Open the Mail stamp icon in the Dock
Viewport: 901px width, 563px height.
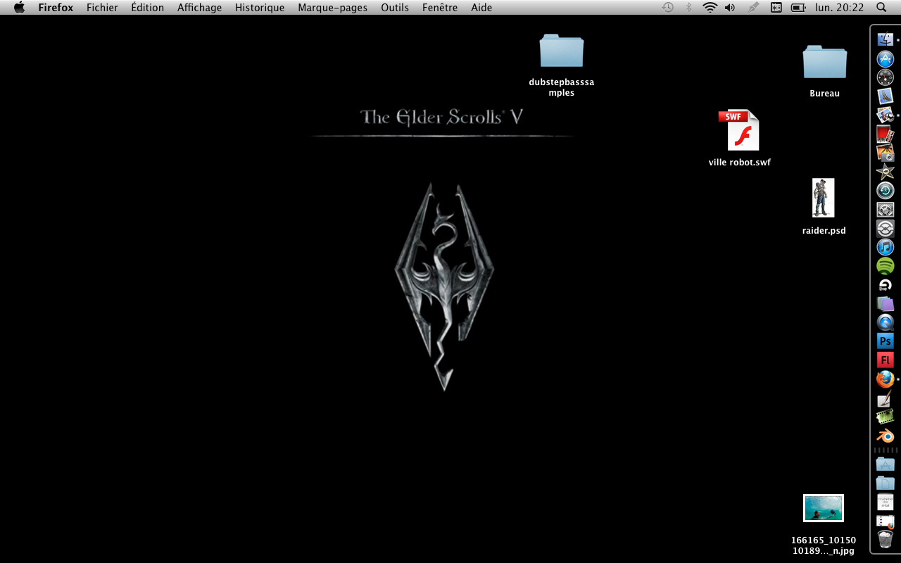pyautogui.click(x=885, y=96)
